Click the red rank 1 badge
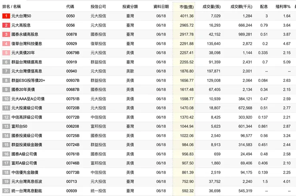 coord(6,16)
